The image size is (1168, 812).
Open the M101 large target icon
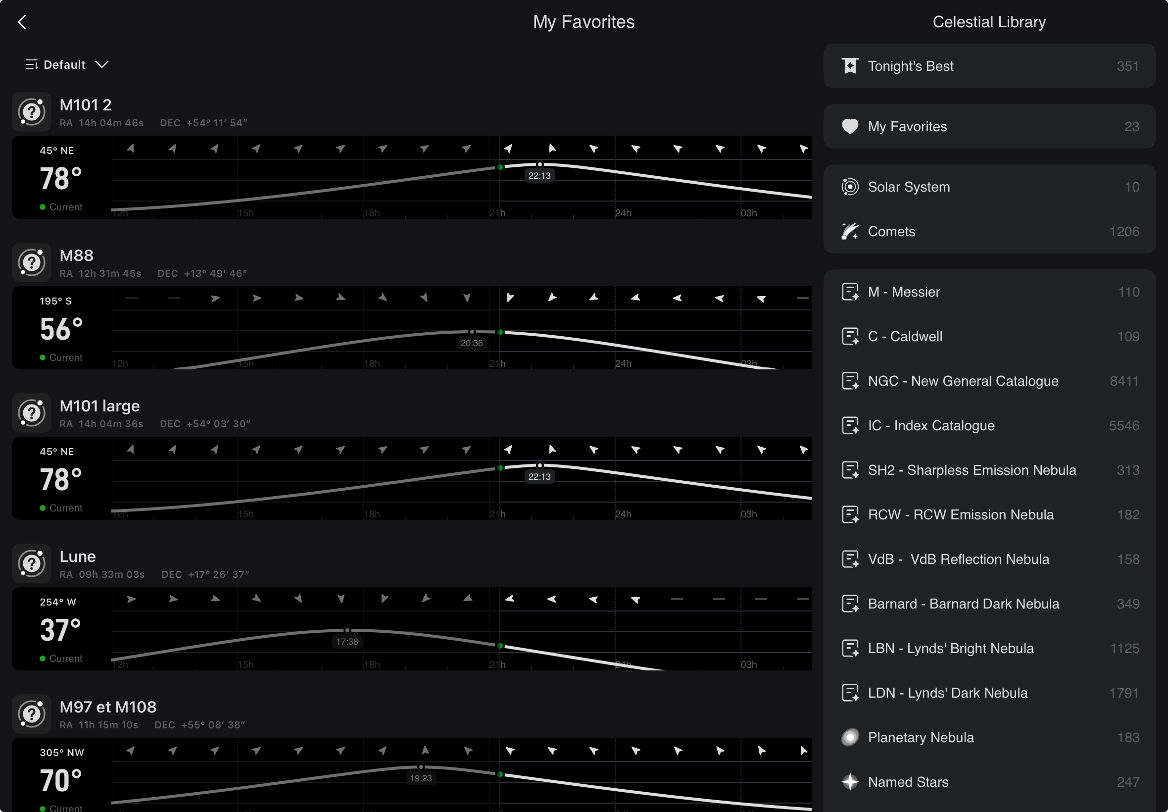coord(32,413)
